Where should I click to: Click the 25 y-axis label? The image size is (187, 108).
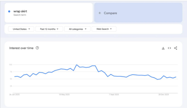coord(11,86)
